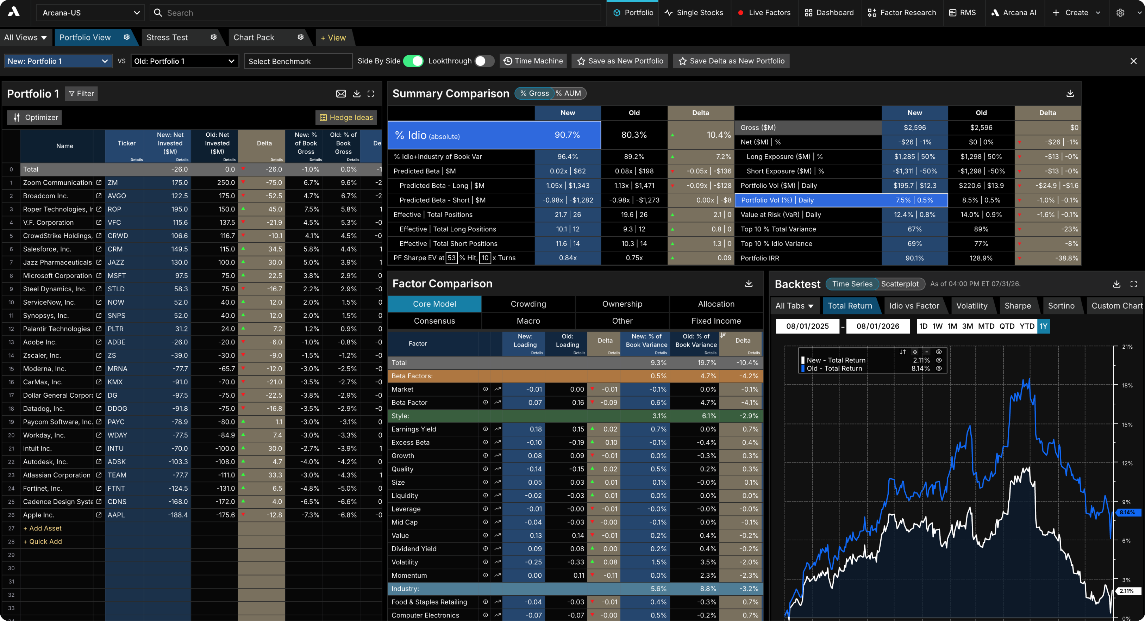This screenshot has height=621, width=1145.
Task: Open the external link icon for Zoom Communications
Action: tap(99, 182)
